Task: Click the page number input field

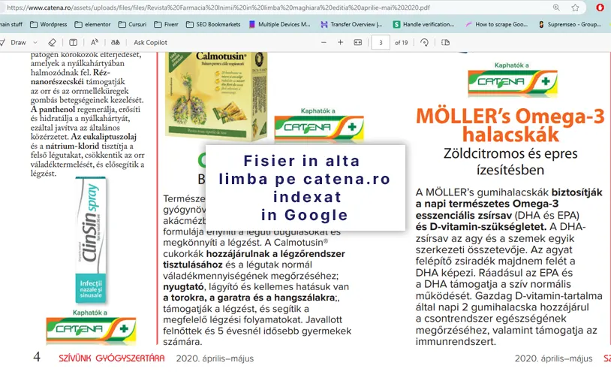Action: (381, 42)
